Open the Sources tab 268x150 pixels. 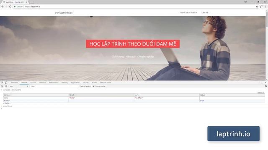pos(33,82)
